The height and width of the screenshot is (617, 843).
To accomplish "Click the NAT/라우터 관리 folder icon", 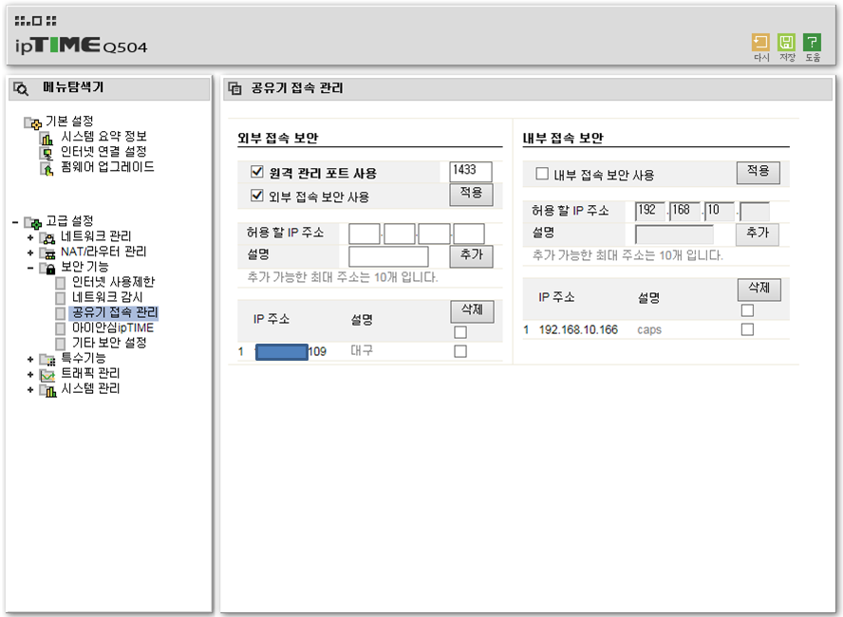I will (47, 252).
